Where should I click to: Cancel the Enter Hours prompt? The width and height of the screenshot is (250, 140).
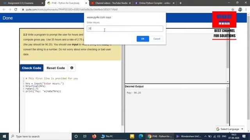[157, 39]
